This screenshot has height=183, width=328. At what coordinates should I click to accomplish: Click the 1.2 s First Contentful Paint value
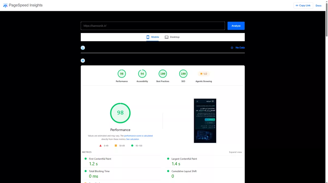click(x=93, y=164)
